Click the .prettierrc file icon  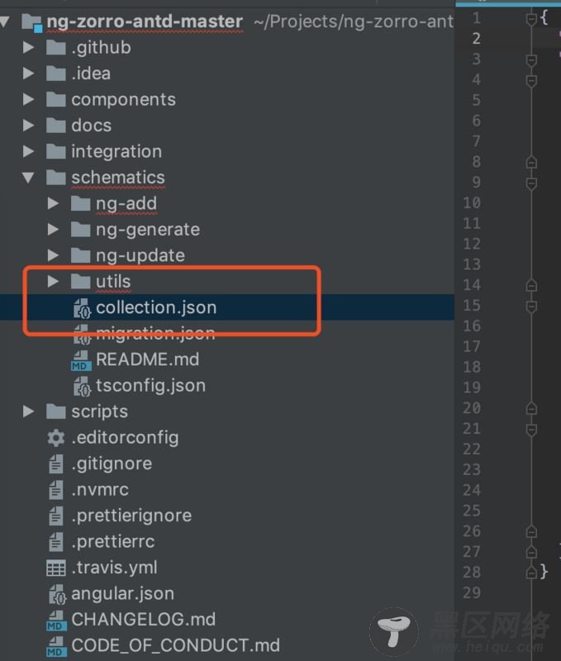(x=55, y=542)
